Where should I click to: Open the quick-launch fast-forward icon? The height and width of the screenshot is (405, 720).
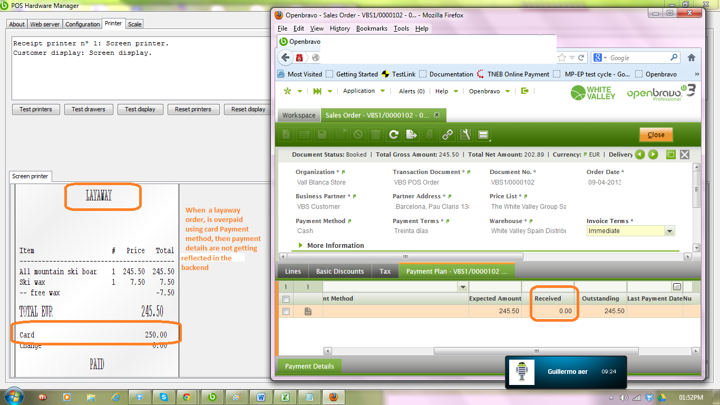pyautogui.click(x=317, y=91)
